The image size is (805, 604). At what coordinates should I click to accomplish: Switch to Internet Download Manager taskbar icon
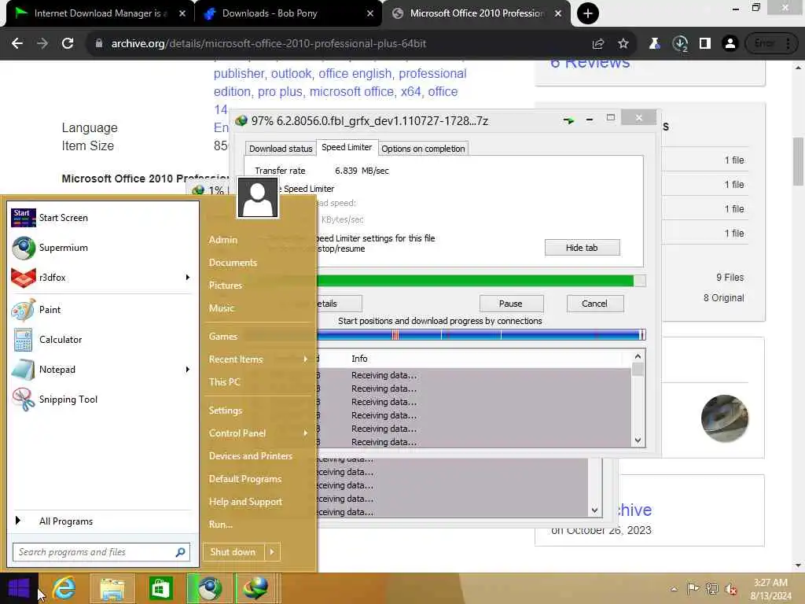257,588
